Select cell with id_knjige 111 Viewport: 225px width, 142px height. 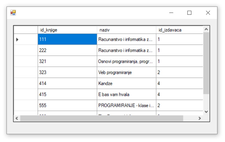tap(67, 39)
